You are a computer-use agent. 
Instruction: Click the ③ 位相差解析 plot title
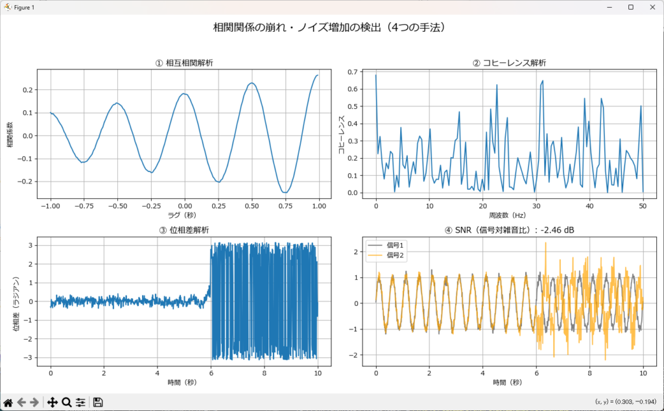tap(185, 230)
